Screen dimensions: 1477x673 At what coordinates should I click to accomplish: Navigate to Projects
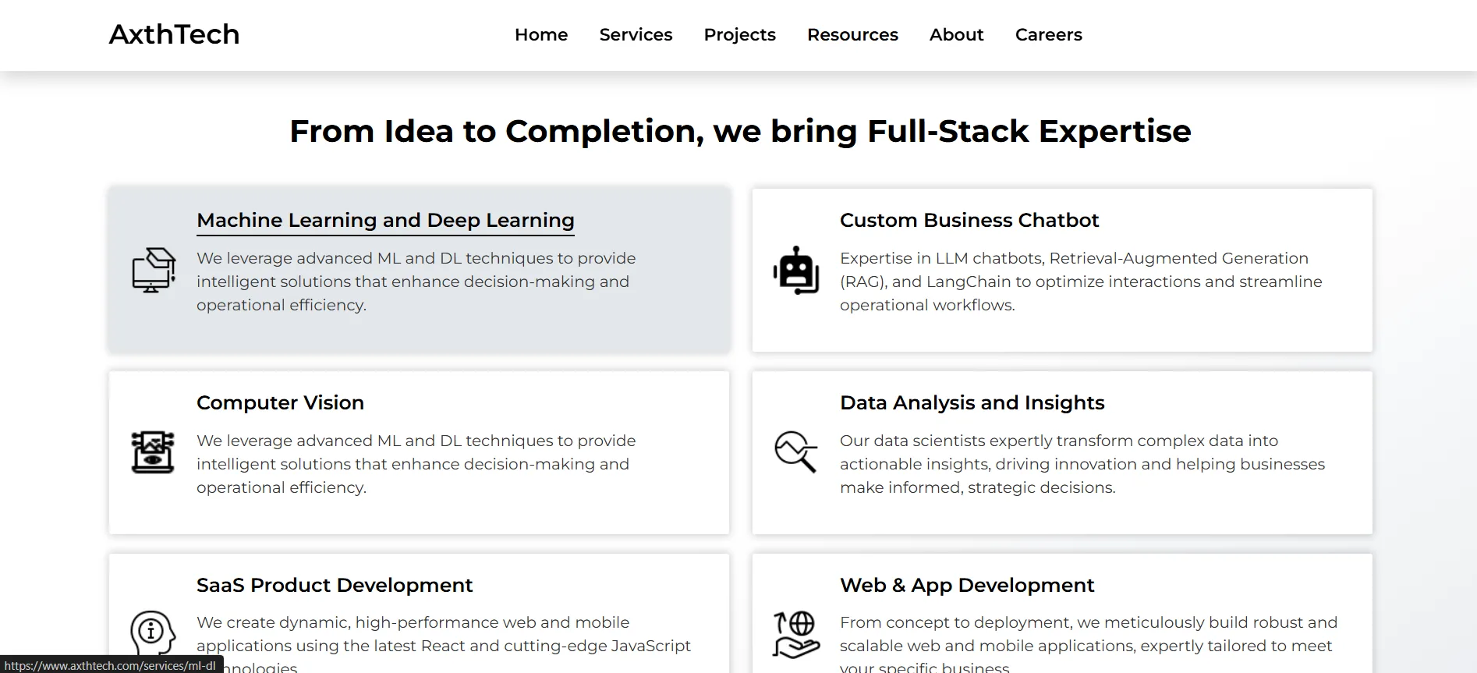(739, 35)
